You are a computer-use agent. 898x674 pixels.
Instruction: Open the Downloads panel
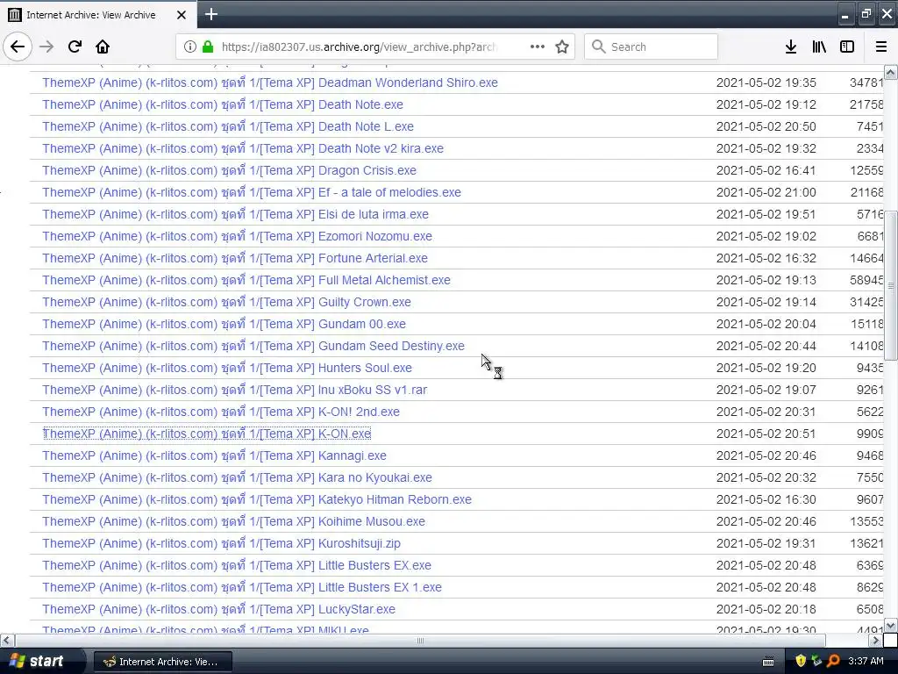(x=791, y=47)
